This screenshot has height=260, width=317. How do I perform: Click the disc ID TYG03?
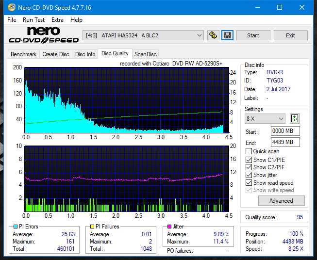(275, 81)
